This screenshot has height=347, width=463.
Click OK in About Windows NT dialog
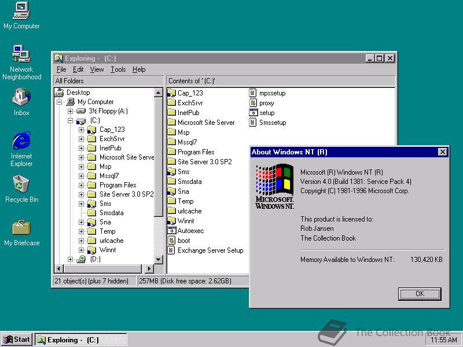click(x=420, y=294)
